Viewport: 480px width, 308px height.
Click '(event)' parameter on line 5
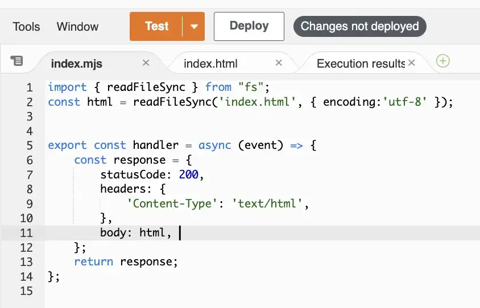(x=261, y=145)
